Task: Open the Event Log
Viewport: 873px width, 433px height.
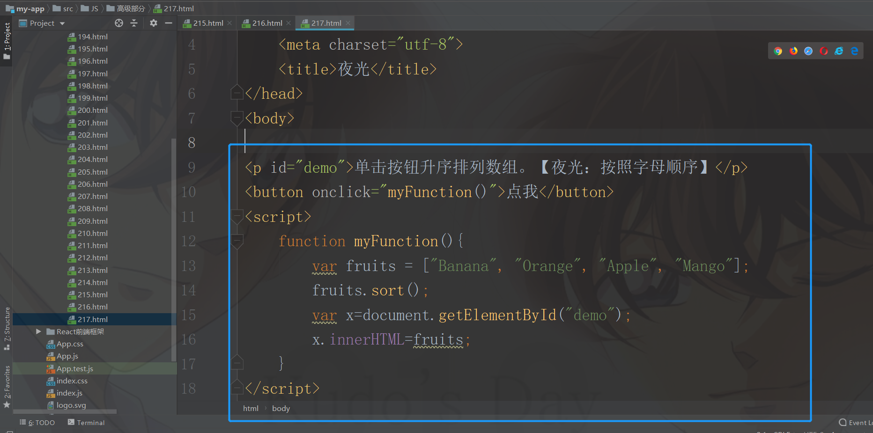Action: point(856,423)
